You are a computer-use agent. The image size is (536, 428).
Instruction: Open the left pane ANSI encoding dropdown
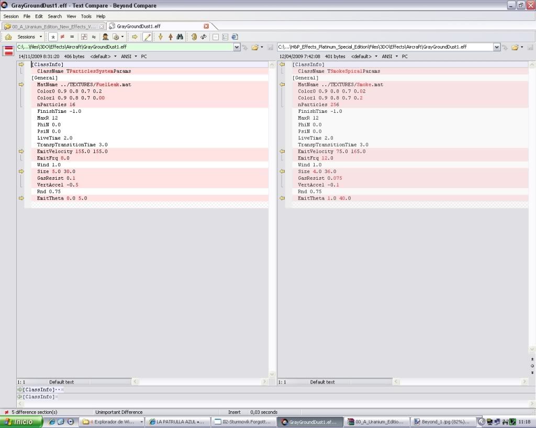point(129,56)
